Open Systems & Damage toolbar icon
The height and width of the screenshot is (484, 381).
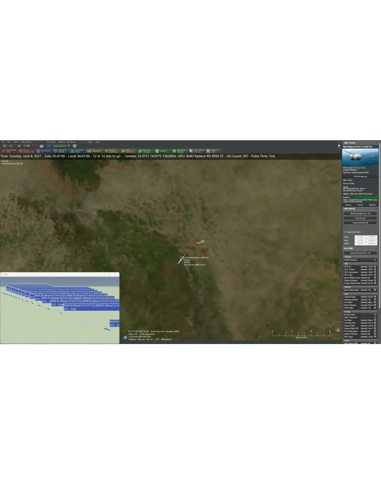tap(179, 151)
